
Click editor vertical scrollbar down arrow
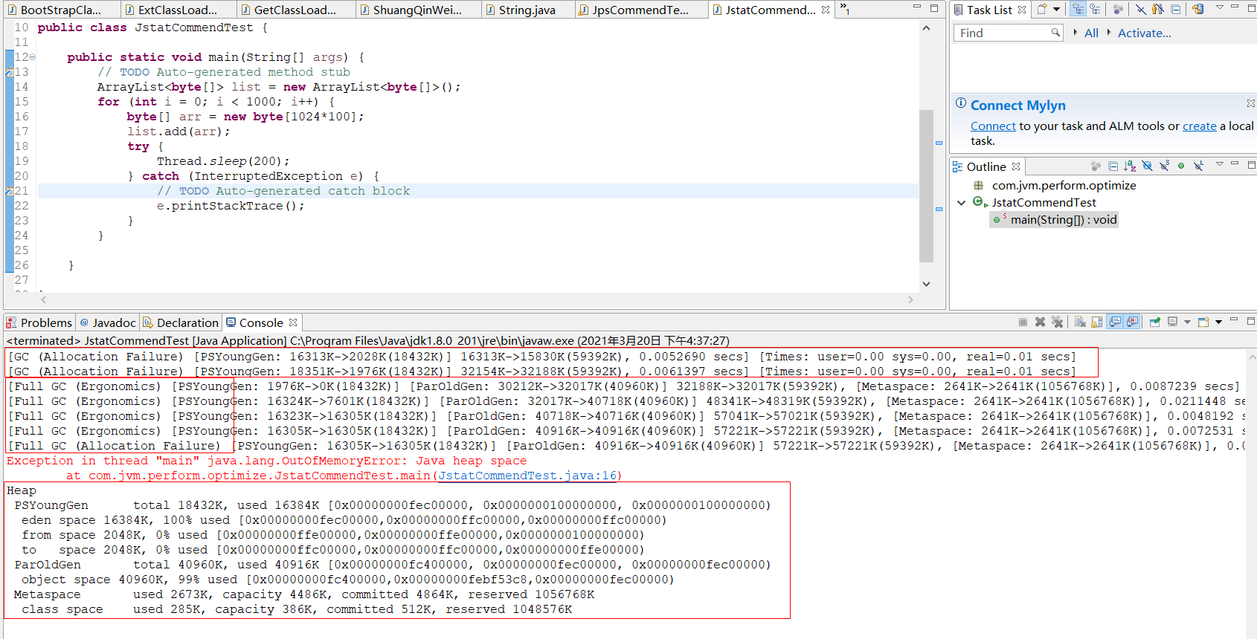(x=926, y=283)
